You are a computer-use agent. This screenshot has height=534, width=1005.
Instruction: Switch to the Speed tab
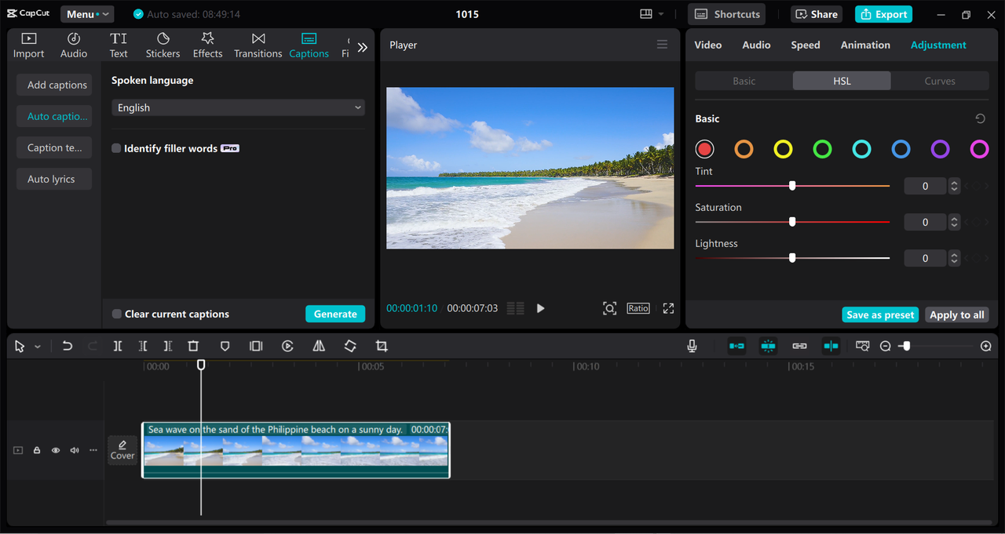tap(805, 45)
